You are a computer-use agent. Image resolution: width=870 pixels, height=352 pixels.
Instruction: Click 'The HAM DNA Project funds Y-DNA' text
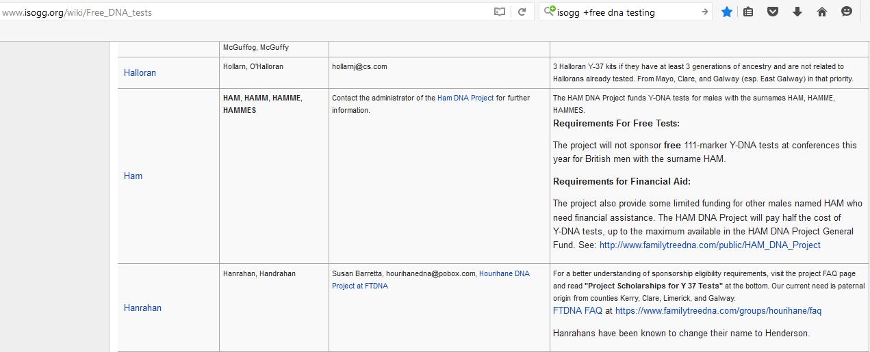point(693,104)
